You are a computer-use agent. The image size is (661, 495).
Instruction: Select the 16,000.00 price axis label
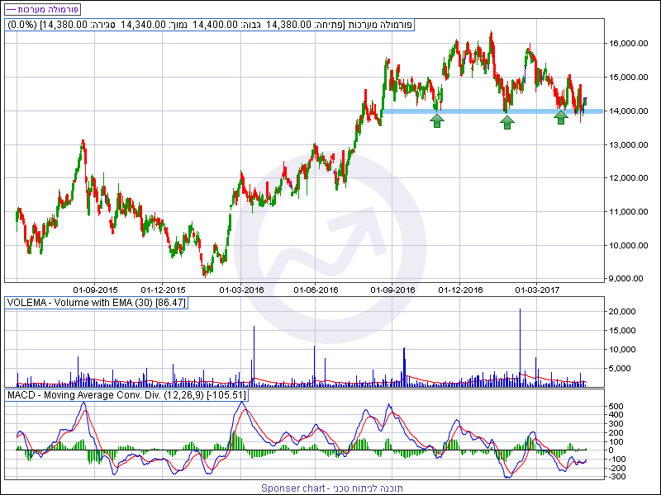point(628,44)
